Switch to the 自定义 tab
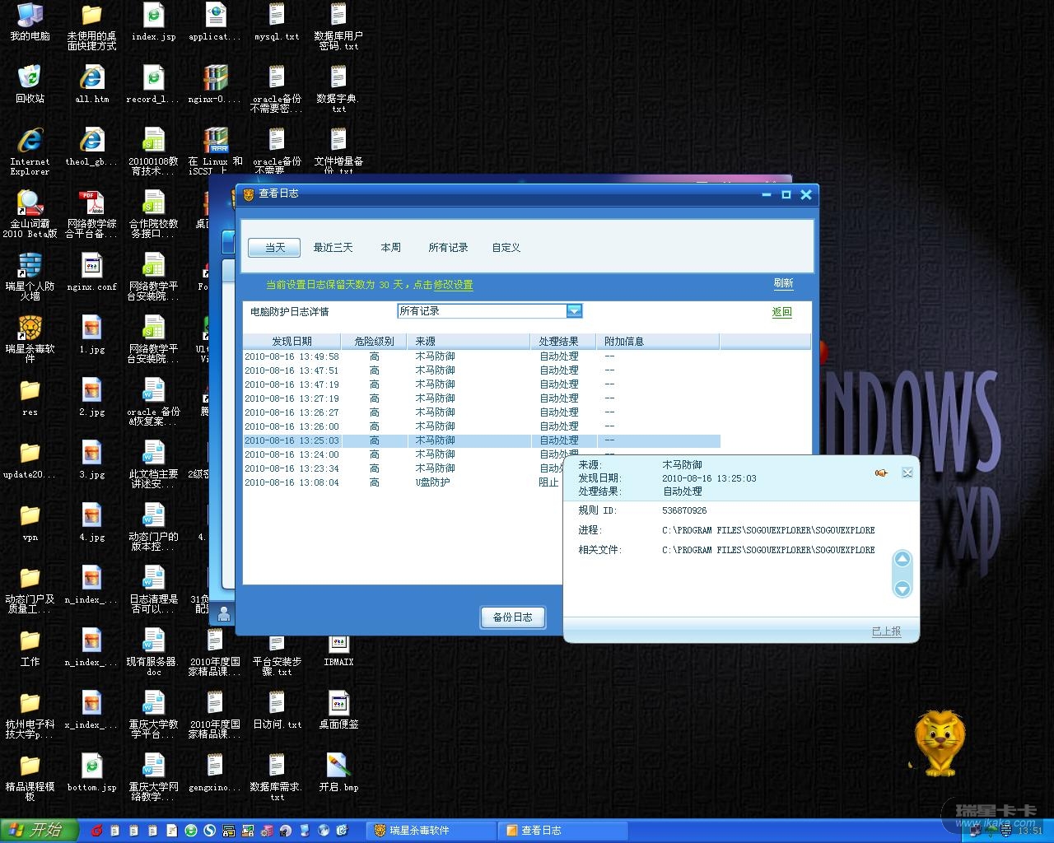 506,248
